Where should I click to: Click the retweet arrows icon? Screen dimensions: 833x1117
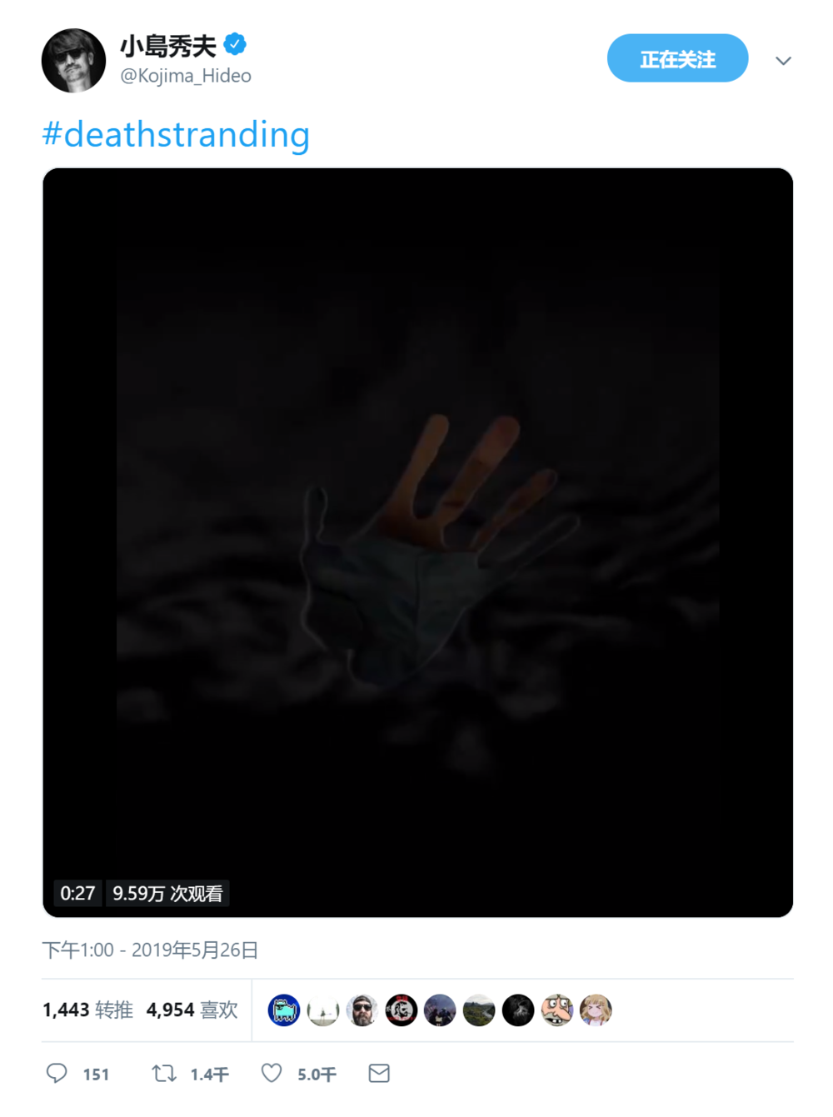(x=164, y=1073)
